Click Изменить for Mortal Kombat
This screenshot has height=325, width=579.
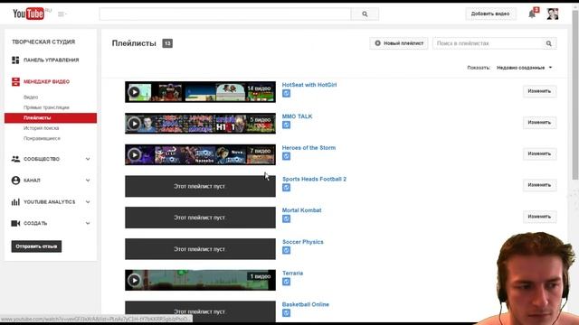point(539,217)
